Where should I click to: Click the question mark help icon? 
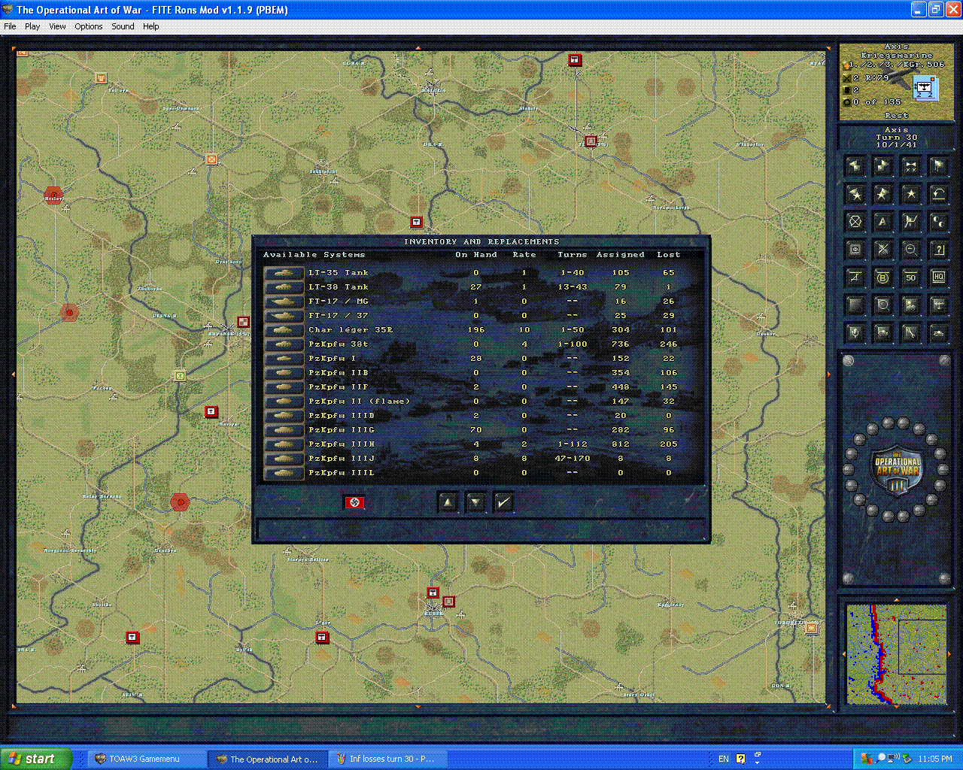(938, 250)
